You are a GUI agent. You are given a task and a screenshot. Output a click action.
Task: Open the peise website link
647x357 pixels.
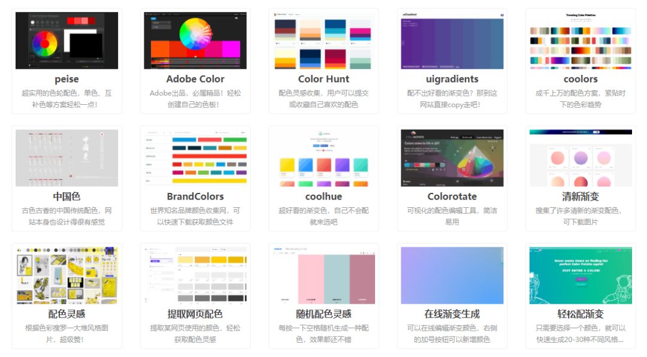[x=66, y=78]
